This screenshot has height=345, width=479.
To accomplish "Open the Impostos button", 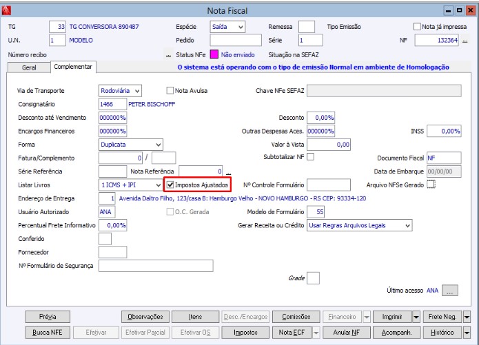I will click(245, 333).
